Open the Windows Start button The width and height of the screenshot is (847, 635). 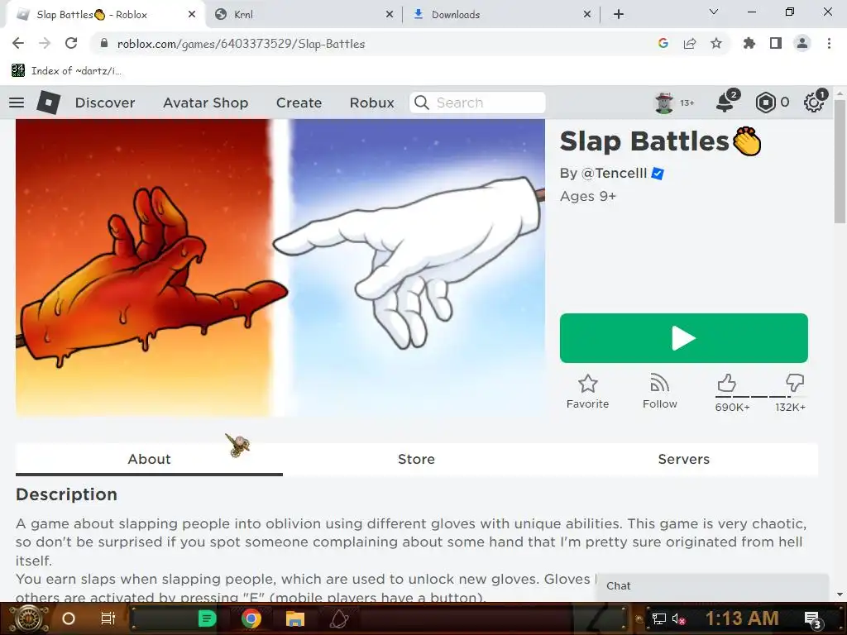27,618
